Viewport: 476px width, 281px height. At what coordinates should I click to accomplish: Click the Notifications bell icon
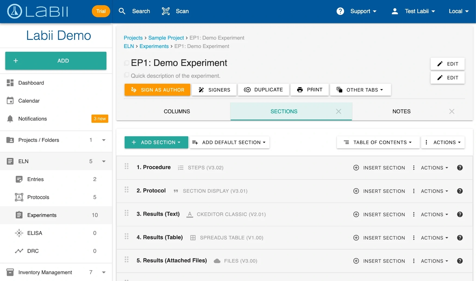(10, 119)
